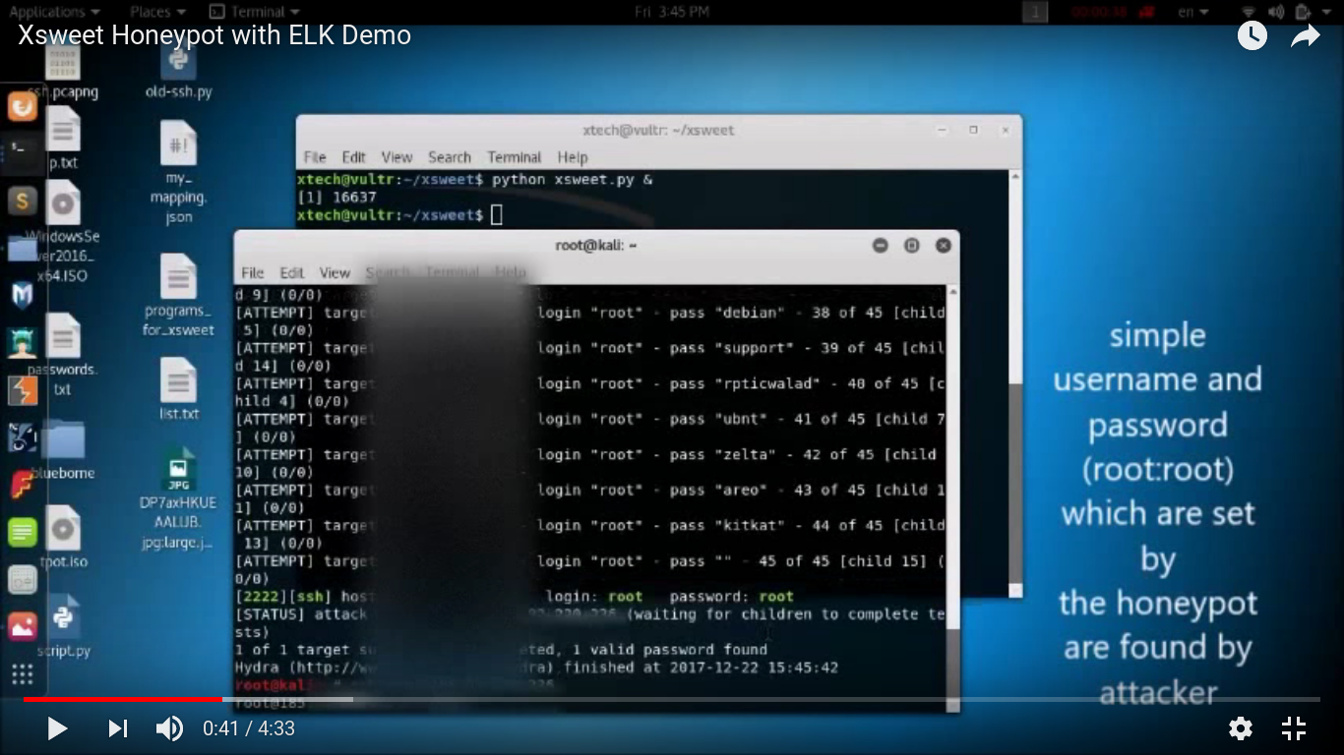
Task: Open Edit menu in xtech@vultr terminal
Action: [353, 157]
